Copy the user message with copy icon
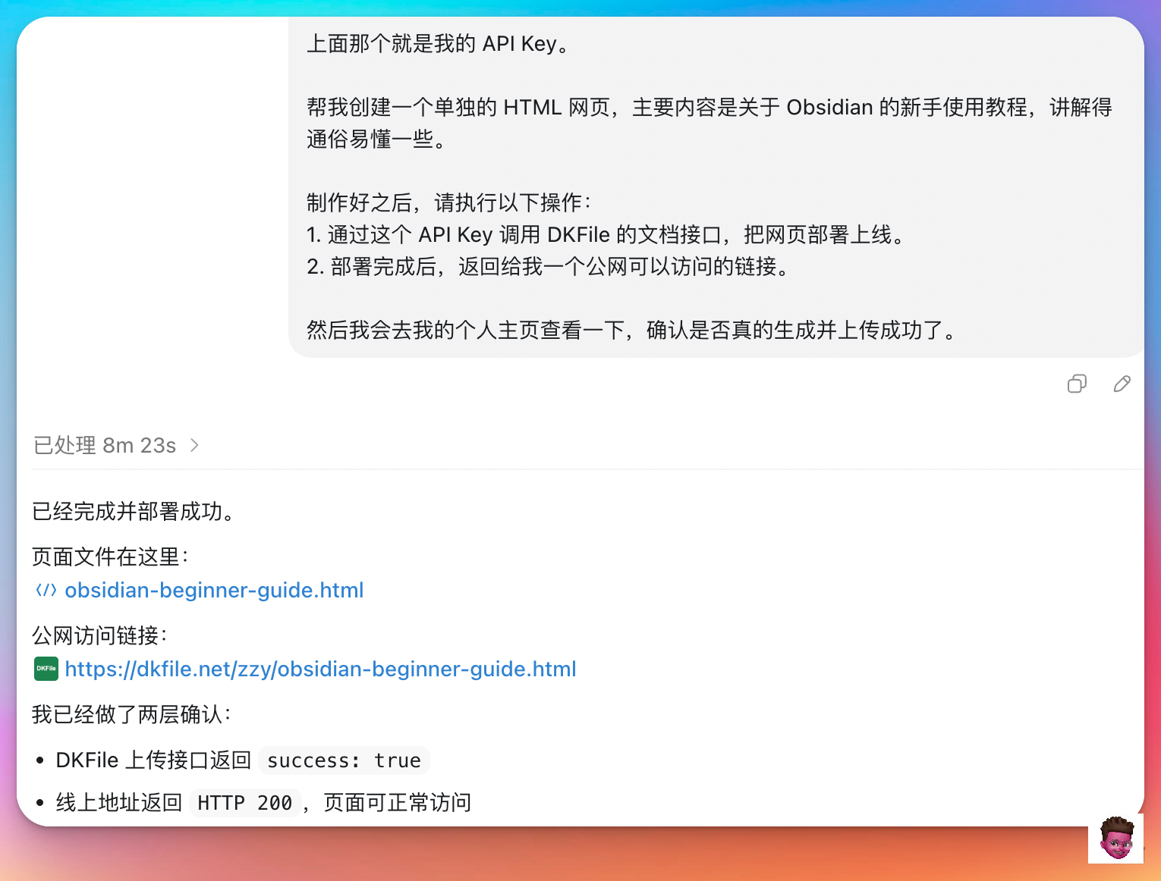Image resolution: width=1161 pixels, height=881 pixels. pos(1077,384)
